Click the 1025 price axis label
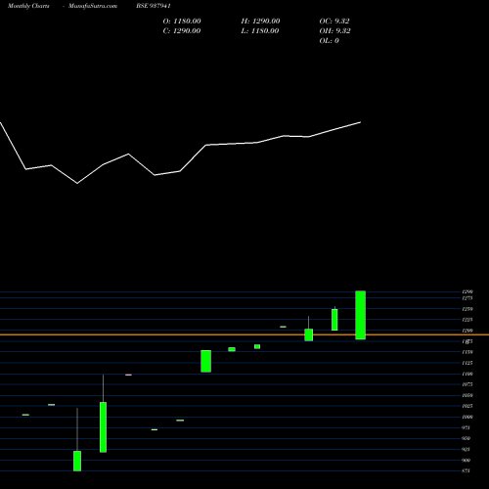 (x=467, y=406)
